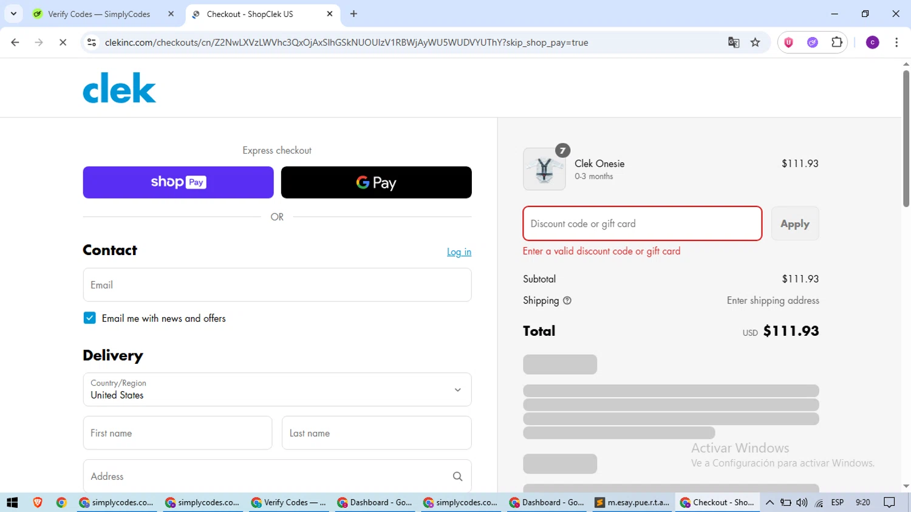Click the Chrome icon next to Brave in taskbar
The height and width of the screenshot is (512, 911).
pyautogui.click(x=61, y=502)
